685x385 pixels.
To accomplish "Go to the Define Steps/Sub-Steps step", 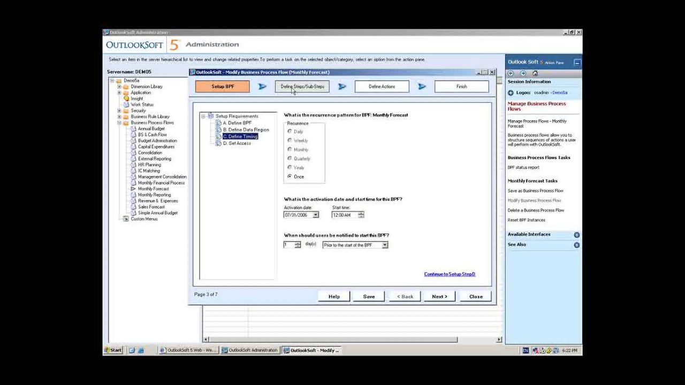I will pyautogui.click(x=302, y=87).
